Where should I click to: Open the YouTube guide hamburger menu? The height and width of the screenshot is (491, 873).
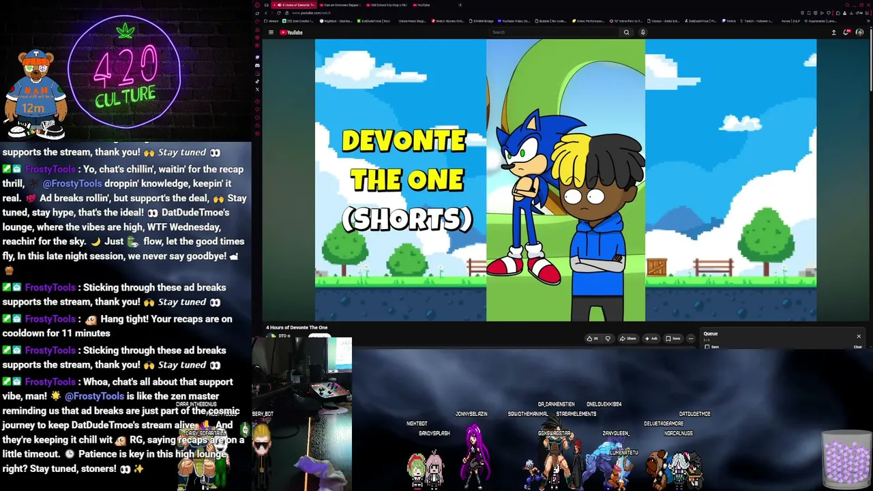coord(271,32)
